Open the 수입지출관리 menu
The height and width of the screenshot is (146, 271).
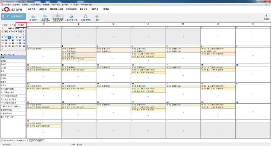35,4
